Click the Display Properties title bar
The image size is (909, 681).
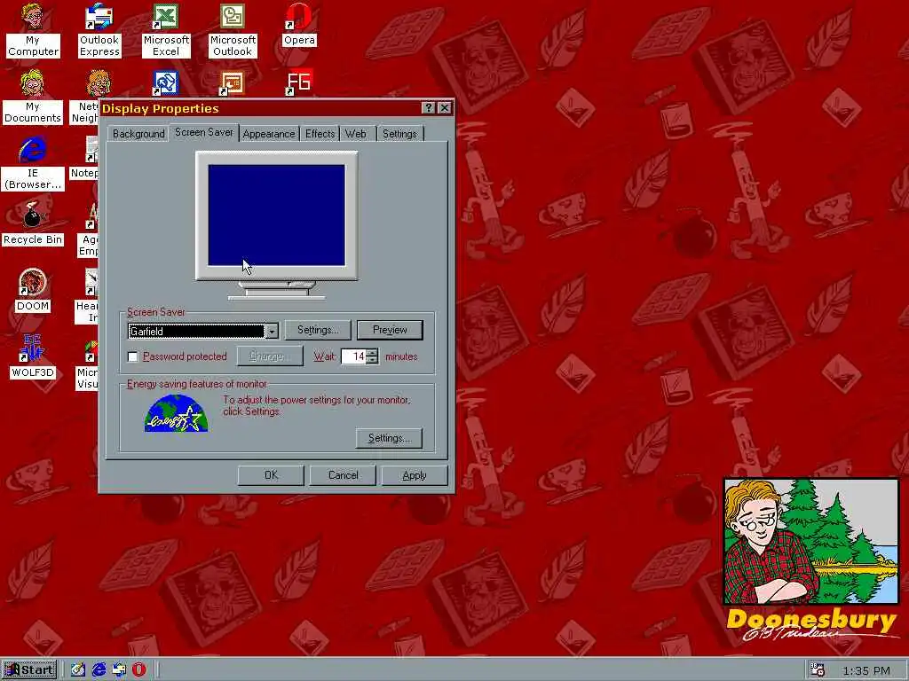[x=261, y=108]
